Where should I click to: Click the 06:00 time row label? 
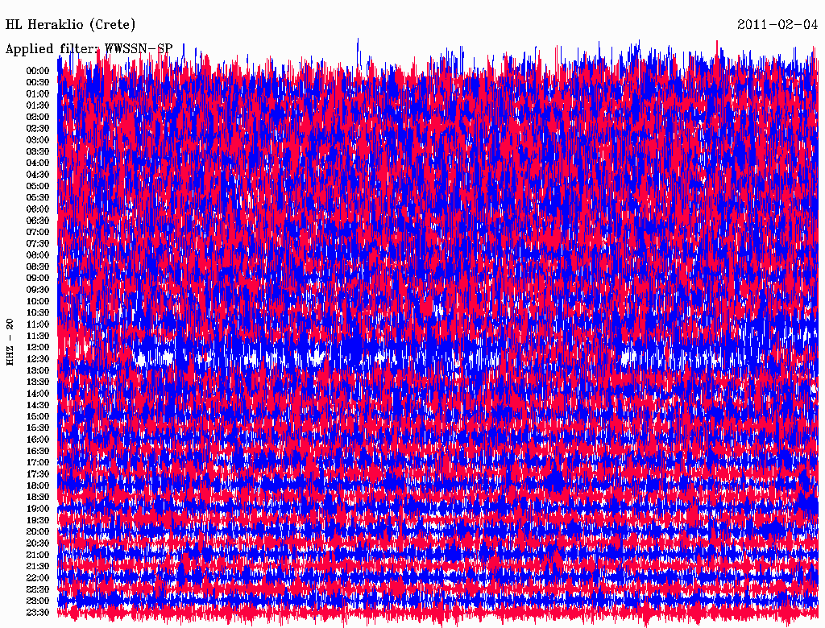(38, 209)
